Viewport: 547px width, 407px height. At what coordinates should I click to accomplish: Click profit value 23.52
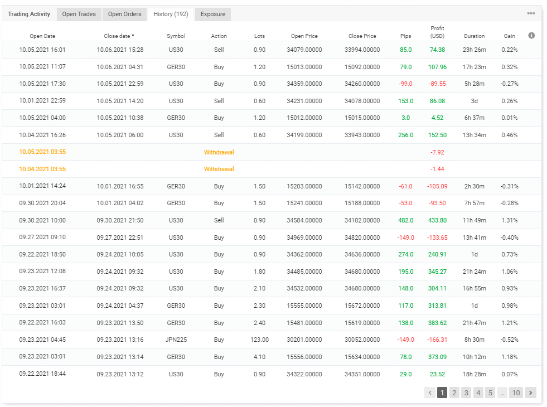click(x=437, y=374)
